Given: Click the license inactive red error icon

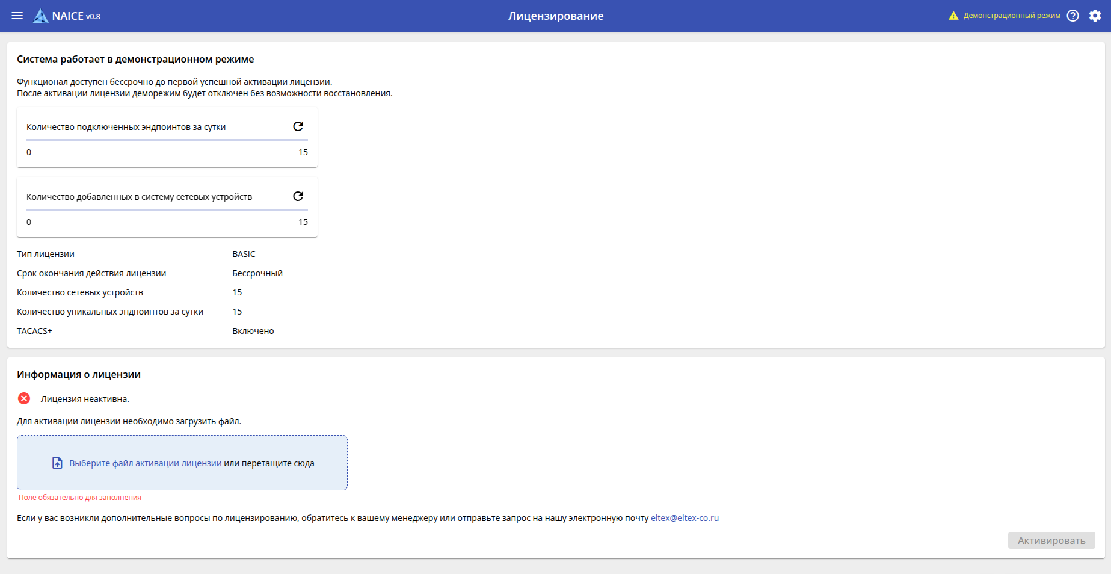Looking at the screenshot, I should 24,398.
